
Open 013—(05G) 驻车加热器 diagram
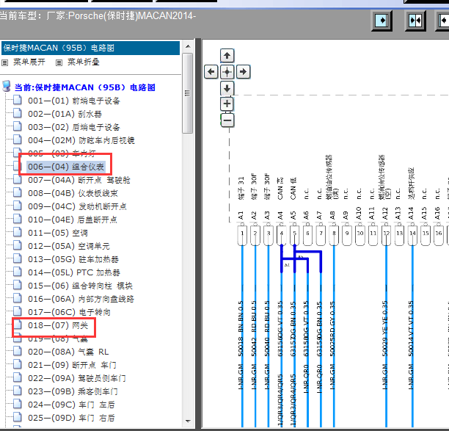tap(73, 259)
